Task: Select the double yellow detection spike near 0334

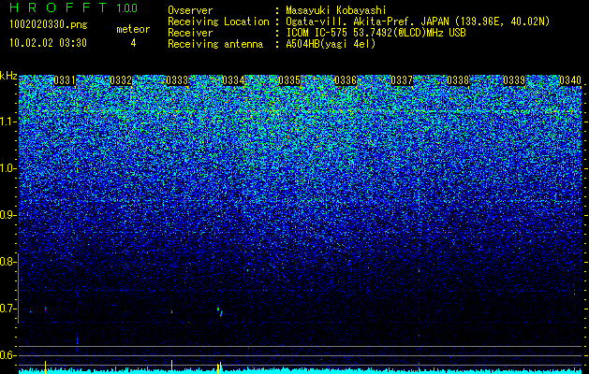Action: point(219,367)
